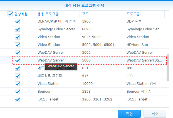This screenshot has height=118, width=173.
Task: Uncheck Video Station port 9025-9040 checkbox
Action: tap(18, 37)
